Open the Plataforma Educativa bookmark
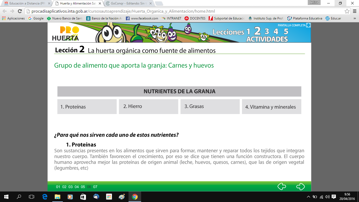The height and width of the screenshot is (202, 359). point(305,18)
